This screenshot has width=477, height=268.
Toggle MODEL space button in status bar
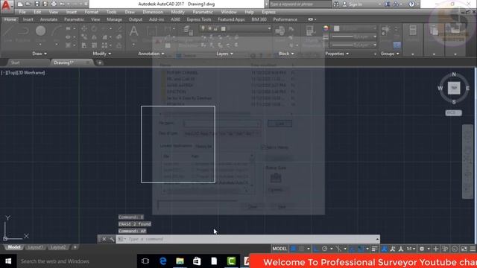(279, 249)
